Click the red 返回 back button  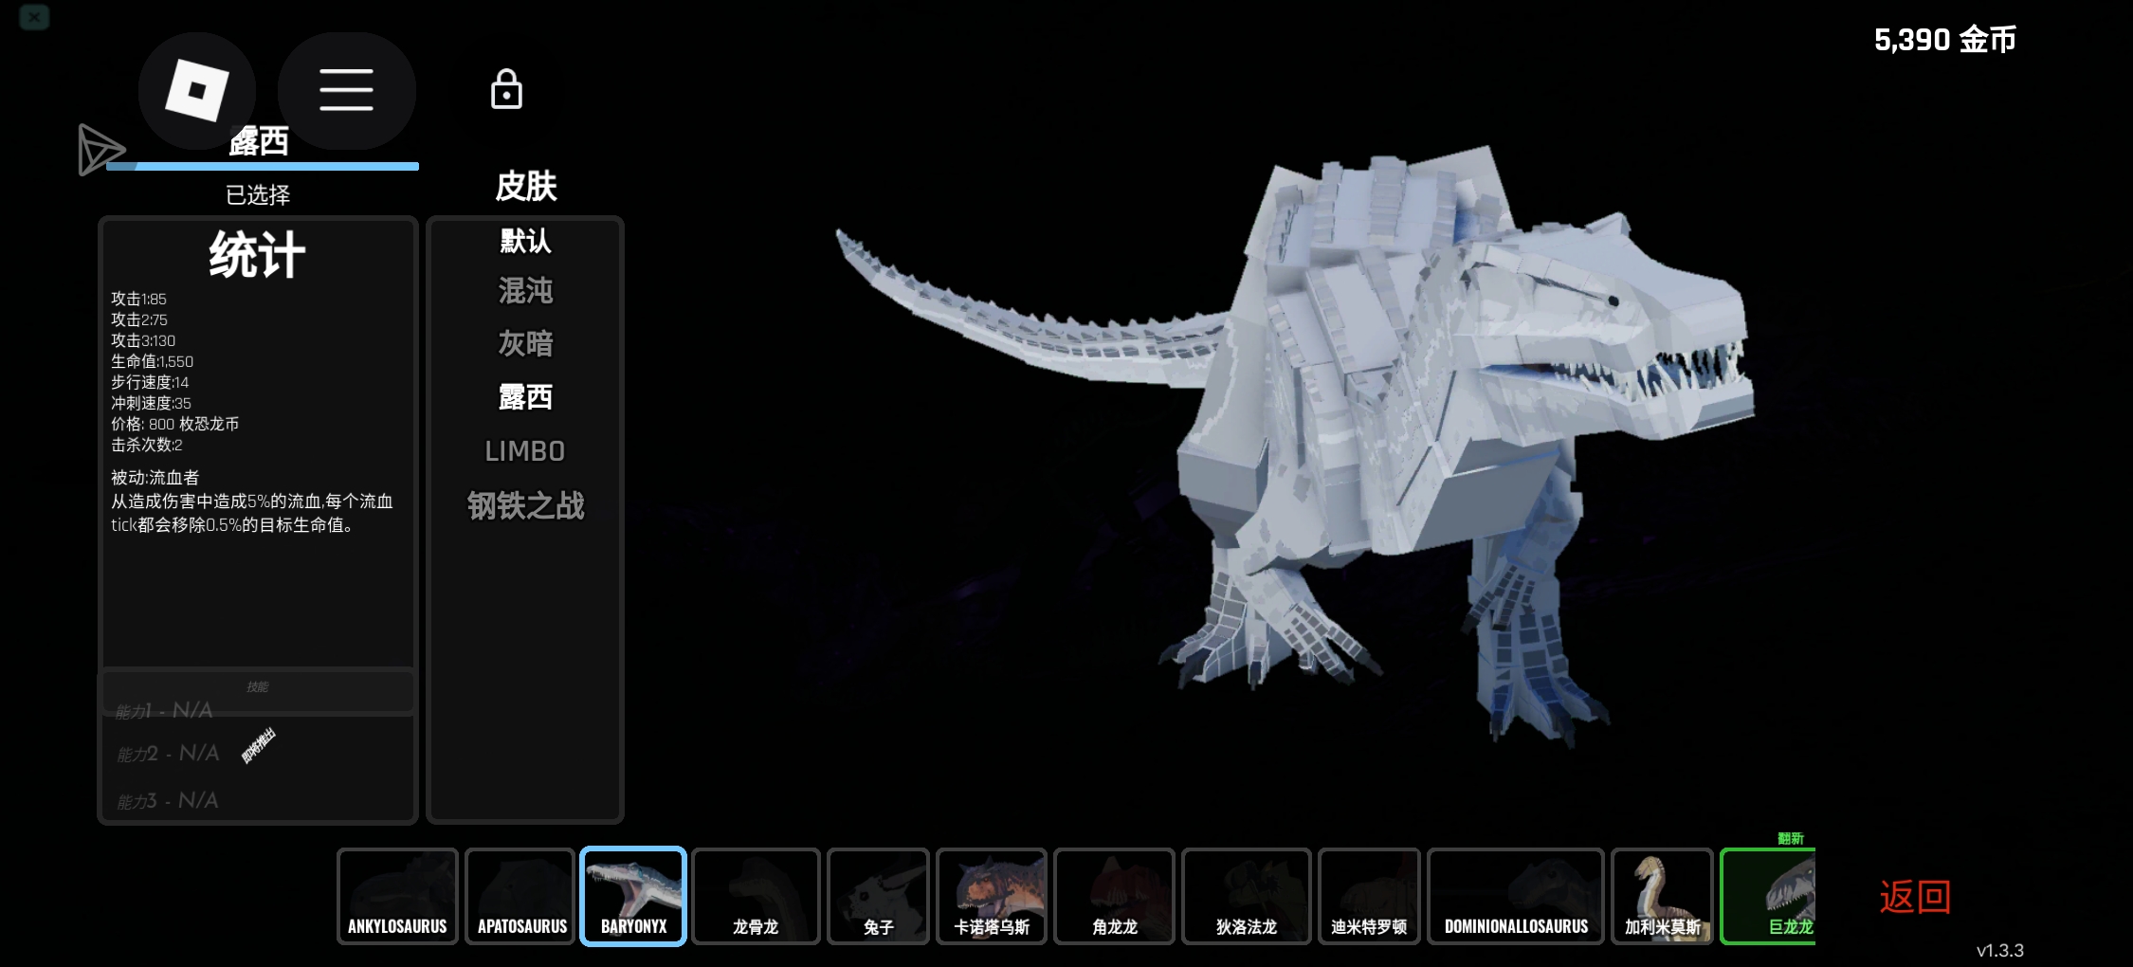(1915, 897)
